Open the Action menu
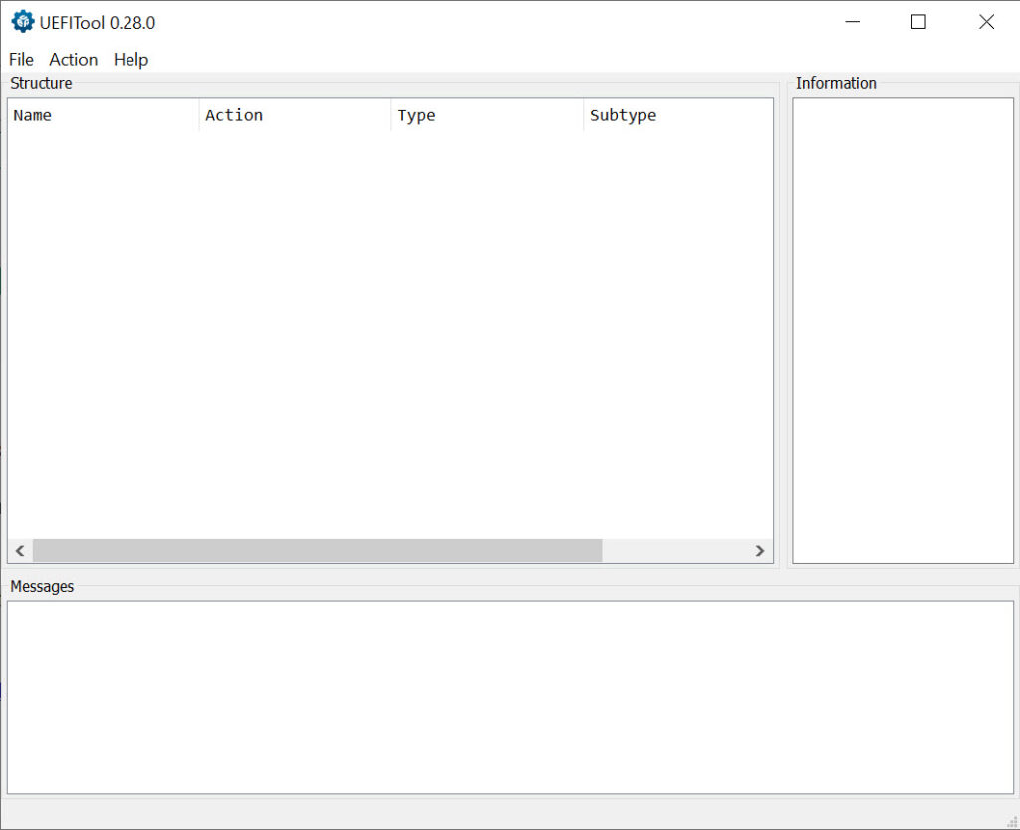This screenshot has width=1020, height=830. 73,59
